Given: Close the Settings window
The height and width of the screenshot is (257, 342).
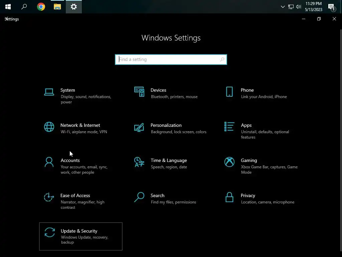Looking at the screenshot, I should coord(334,19).
